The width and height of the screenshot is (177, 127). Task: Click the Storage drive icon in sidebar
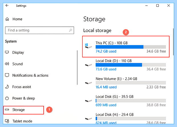pyautogui.click(x=7, y=110)
